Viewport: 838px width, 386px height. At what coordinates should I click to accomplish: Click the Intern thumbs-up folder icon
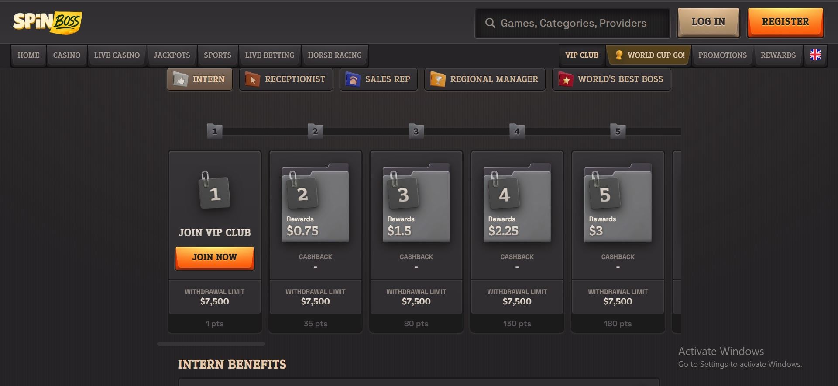click(x=180, y=79)
